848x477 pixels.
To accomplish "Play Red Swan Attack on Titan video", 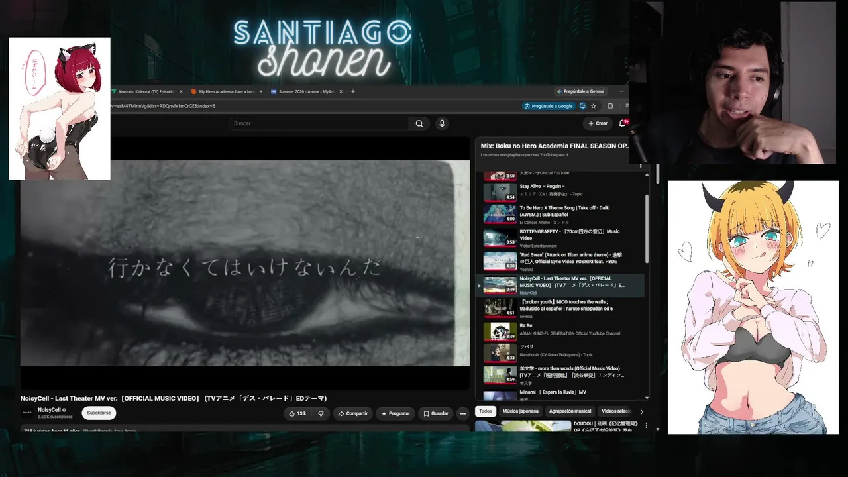I will click(x=559, y=261).
